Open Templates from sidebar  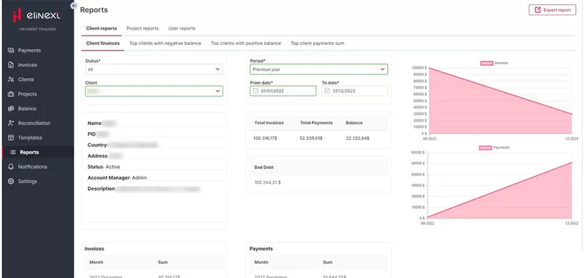pyautogui.click(x=30, y=138)
